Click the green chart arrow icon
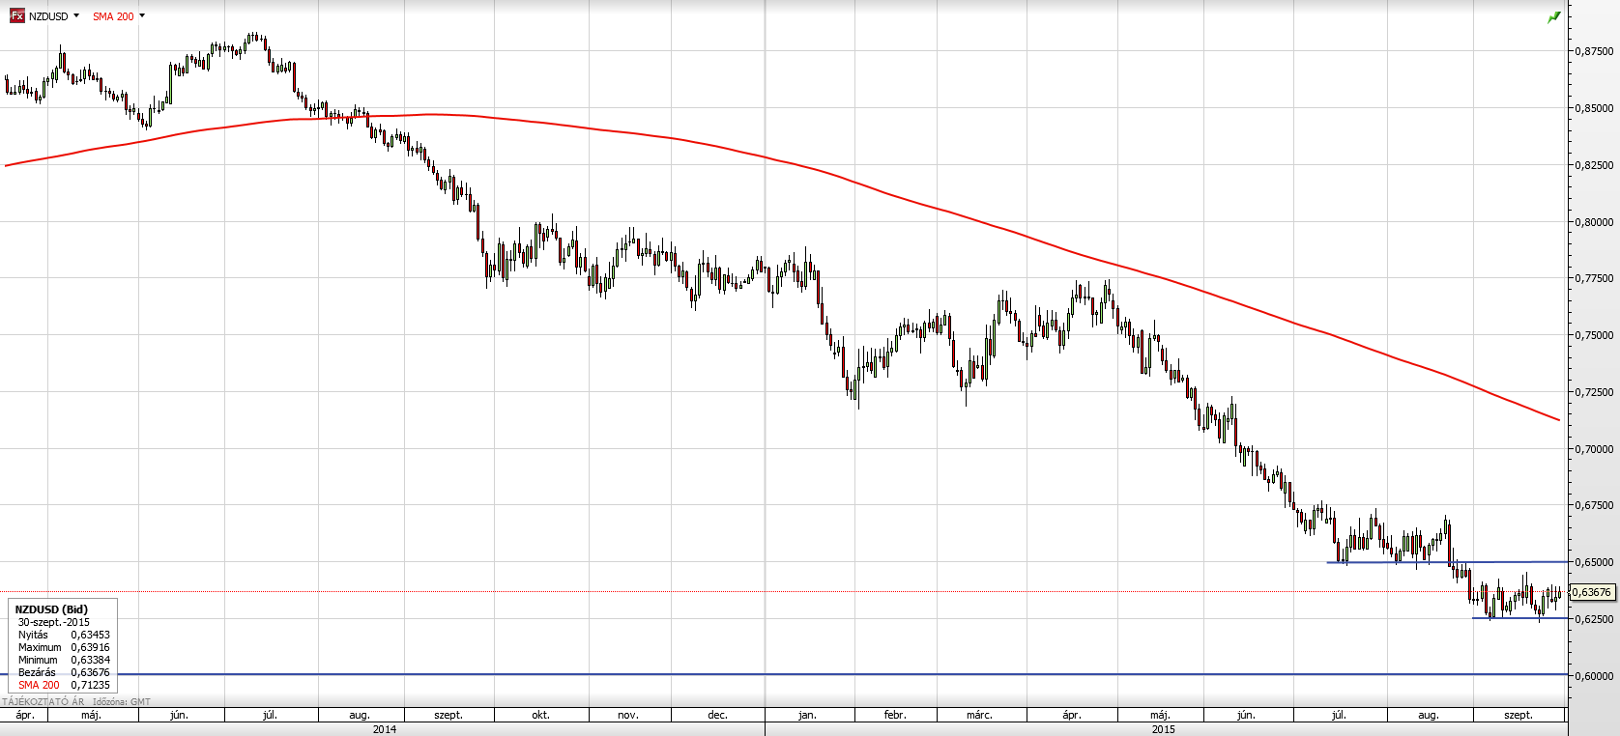The width and height of the screenshot is (1620, 736). (1554, 17)
